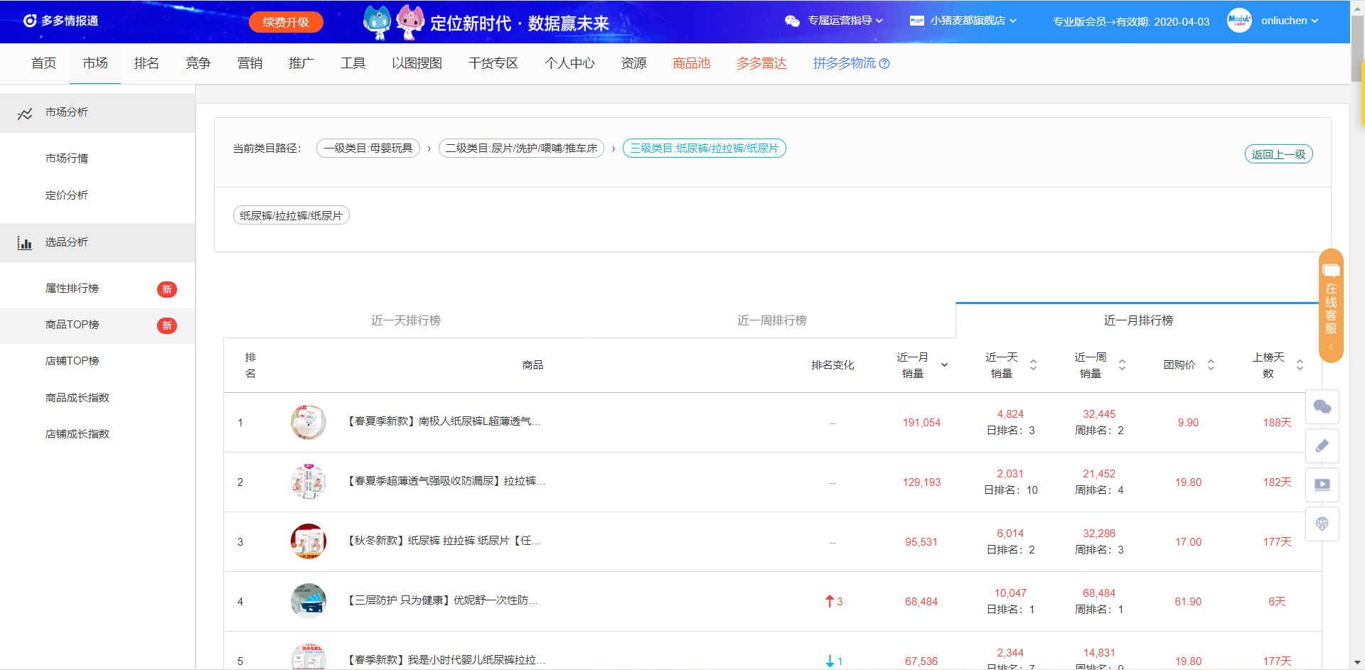Open the 以图搜图 nav menu
1365x670 pixels.
click(417, 63)
